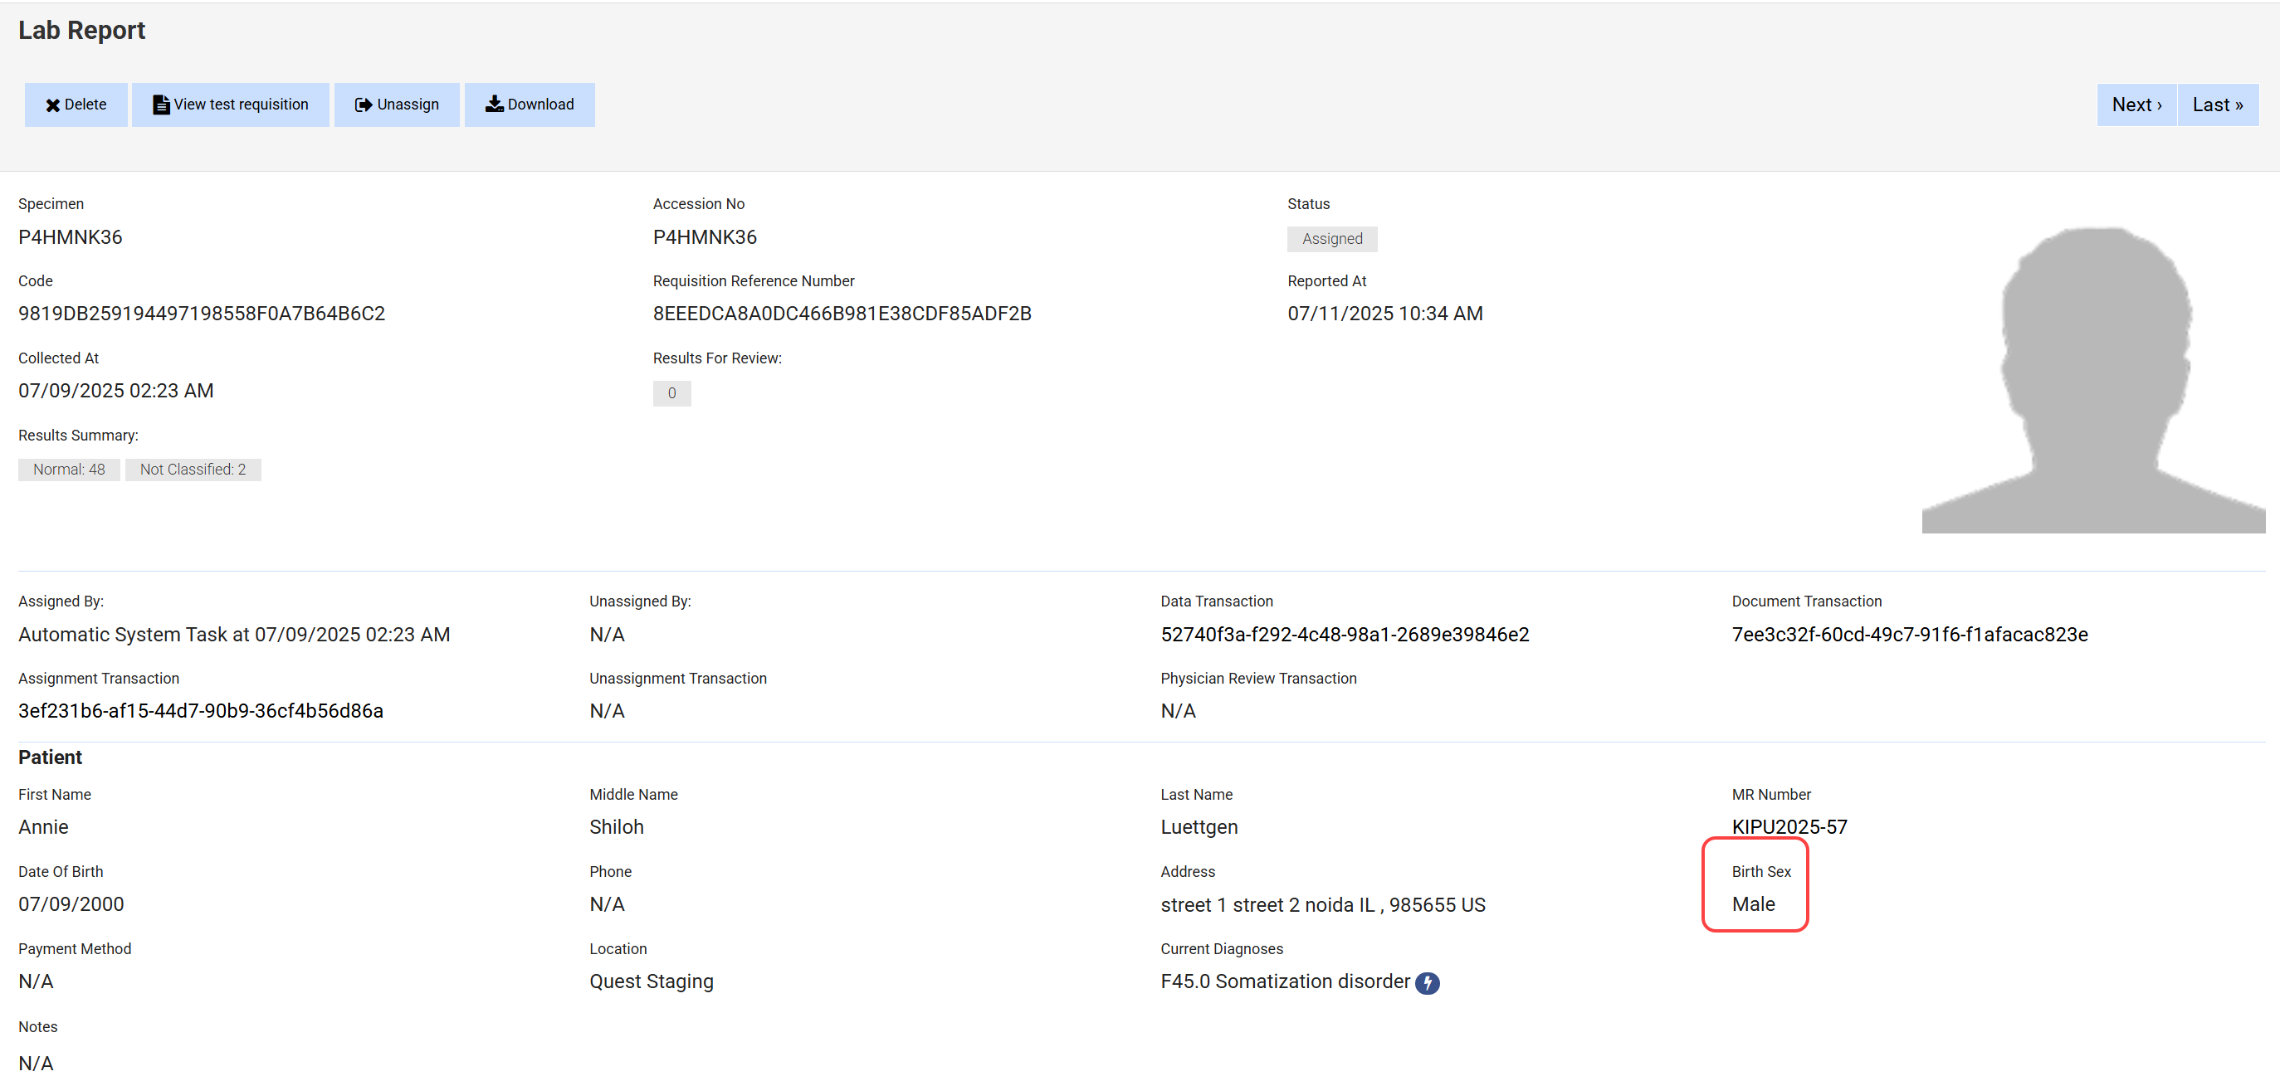Click the F45.0 Somatization disorder diagnosis
The height and width of the screenshot is (1086, 2280).
click(1284, 981)
